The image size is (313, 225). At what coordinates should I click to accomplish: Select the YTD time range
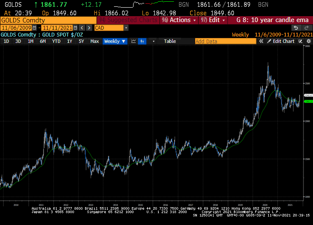pos(56,41)
